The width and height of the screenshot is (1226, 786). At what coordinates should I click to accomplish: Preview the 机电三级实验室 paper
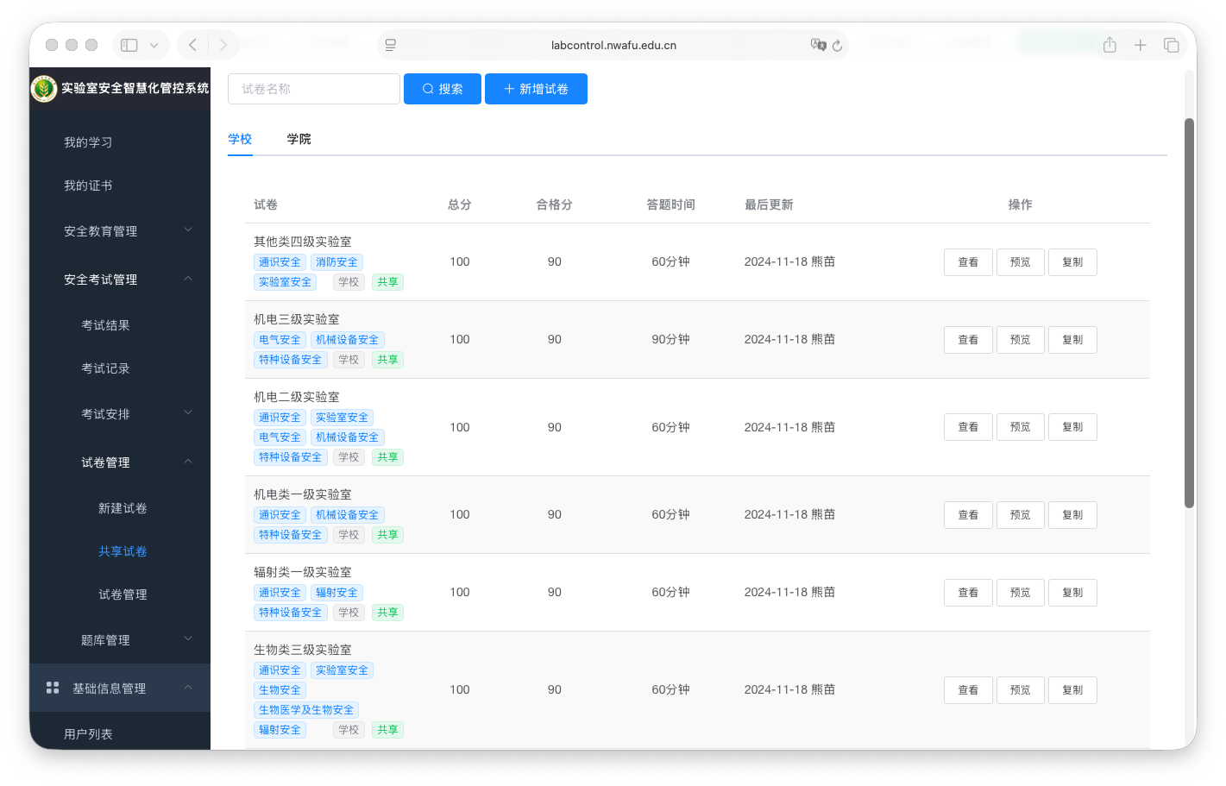tap(1020, 340)
